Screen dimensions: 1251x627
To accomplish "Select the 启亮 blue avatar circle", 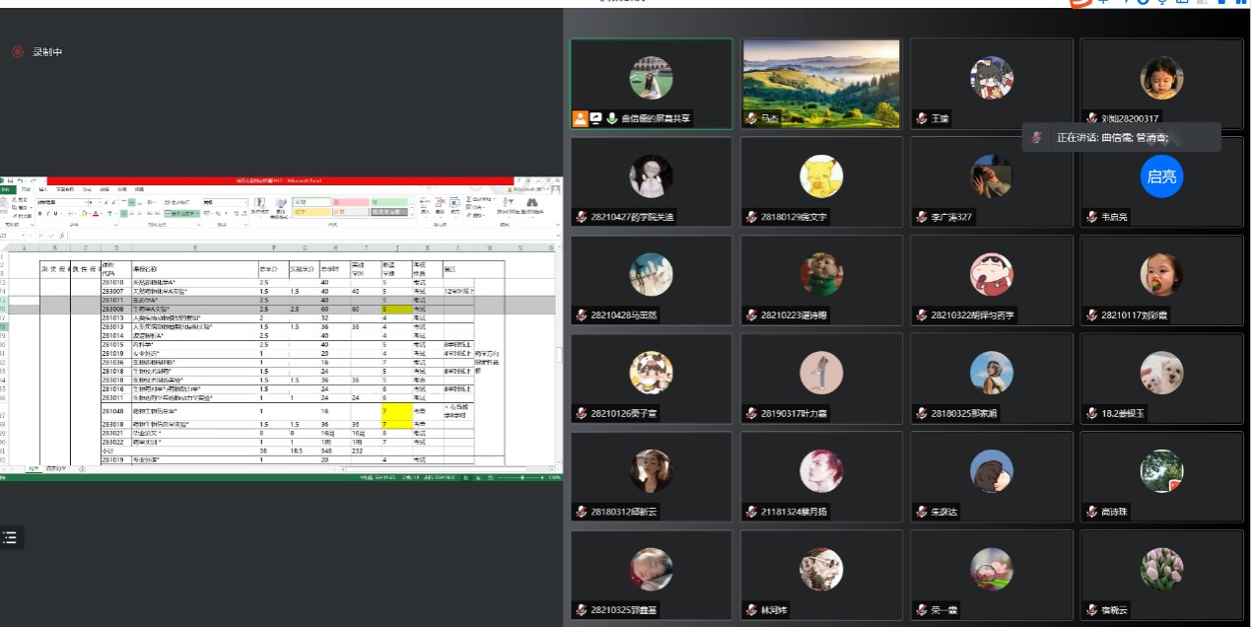I will click(1161, 176).
